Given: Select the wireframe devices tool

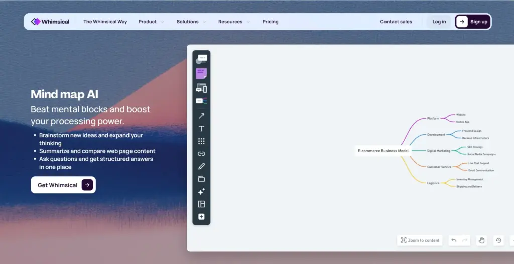Looking at the screenshot, I should click(x=201, y=88).
